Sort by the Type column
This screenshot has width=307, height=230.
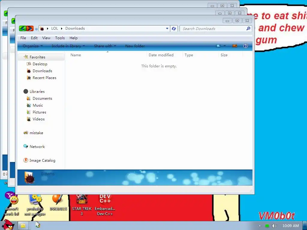(x=201, y=55)
